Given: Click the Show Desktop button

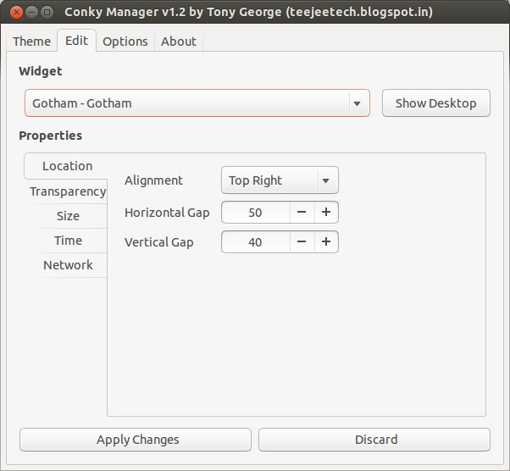Looking at the screenshot, I should (x=435, y=103).
